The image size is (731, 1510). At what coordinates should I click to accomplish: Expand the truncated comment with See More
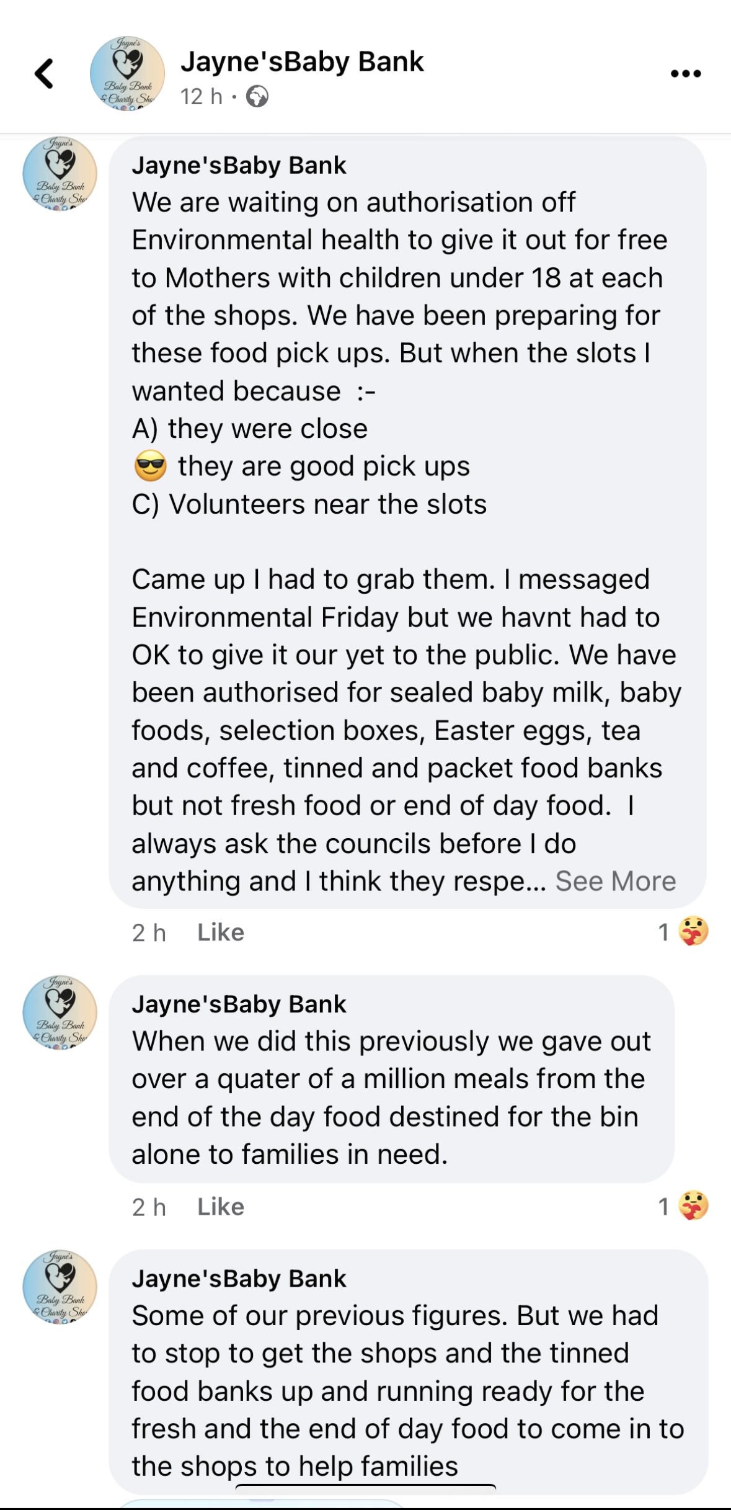point(615,882)
